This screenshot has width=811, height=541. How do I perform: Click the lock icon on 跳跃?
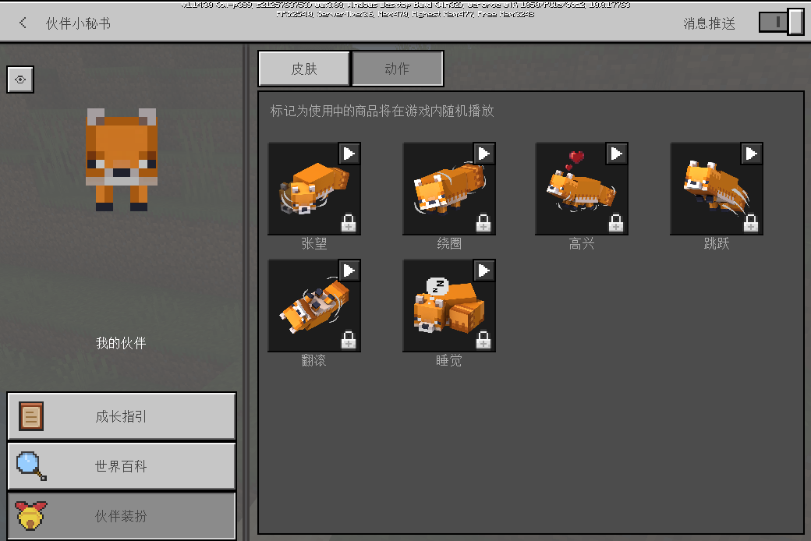751,223
